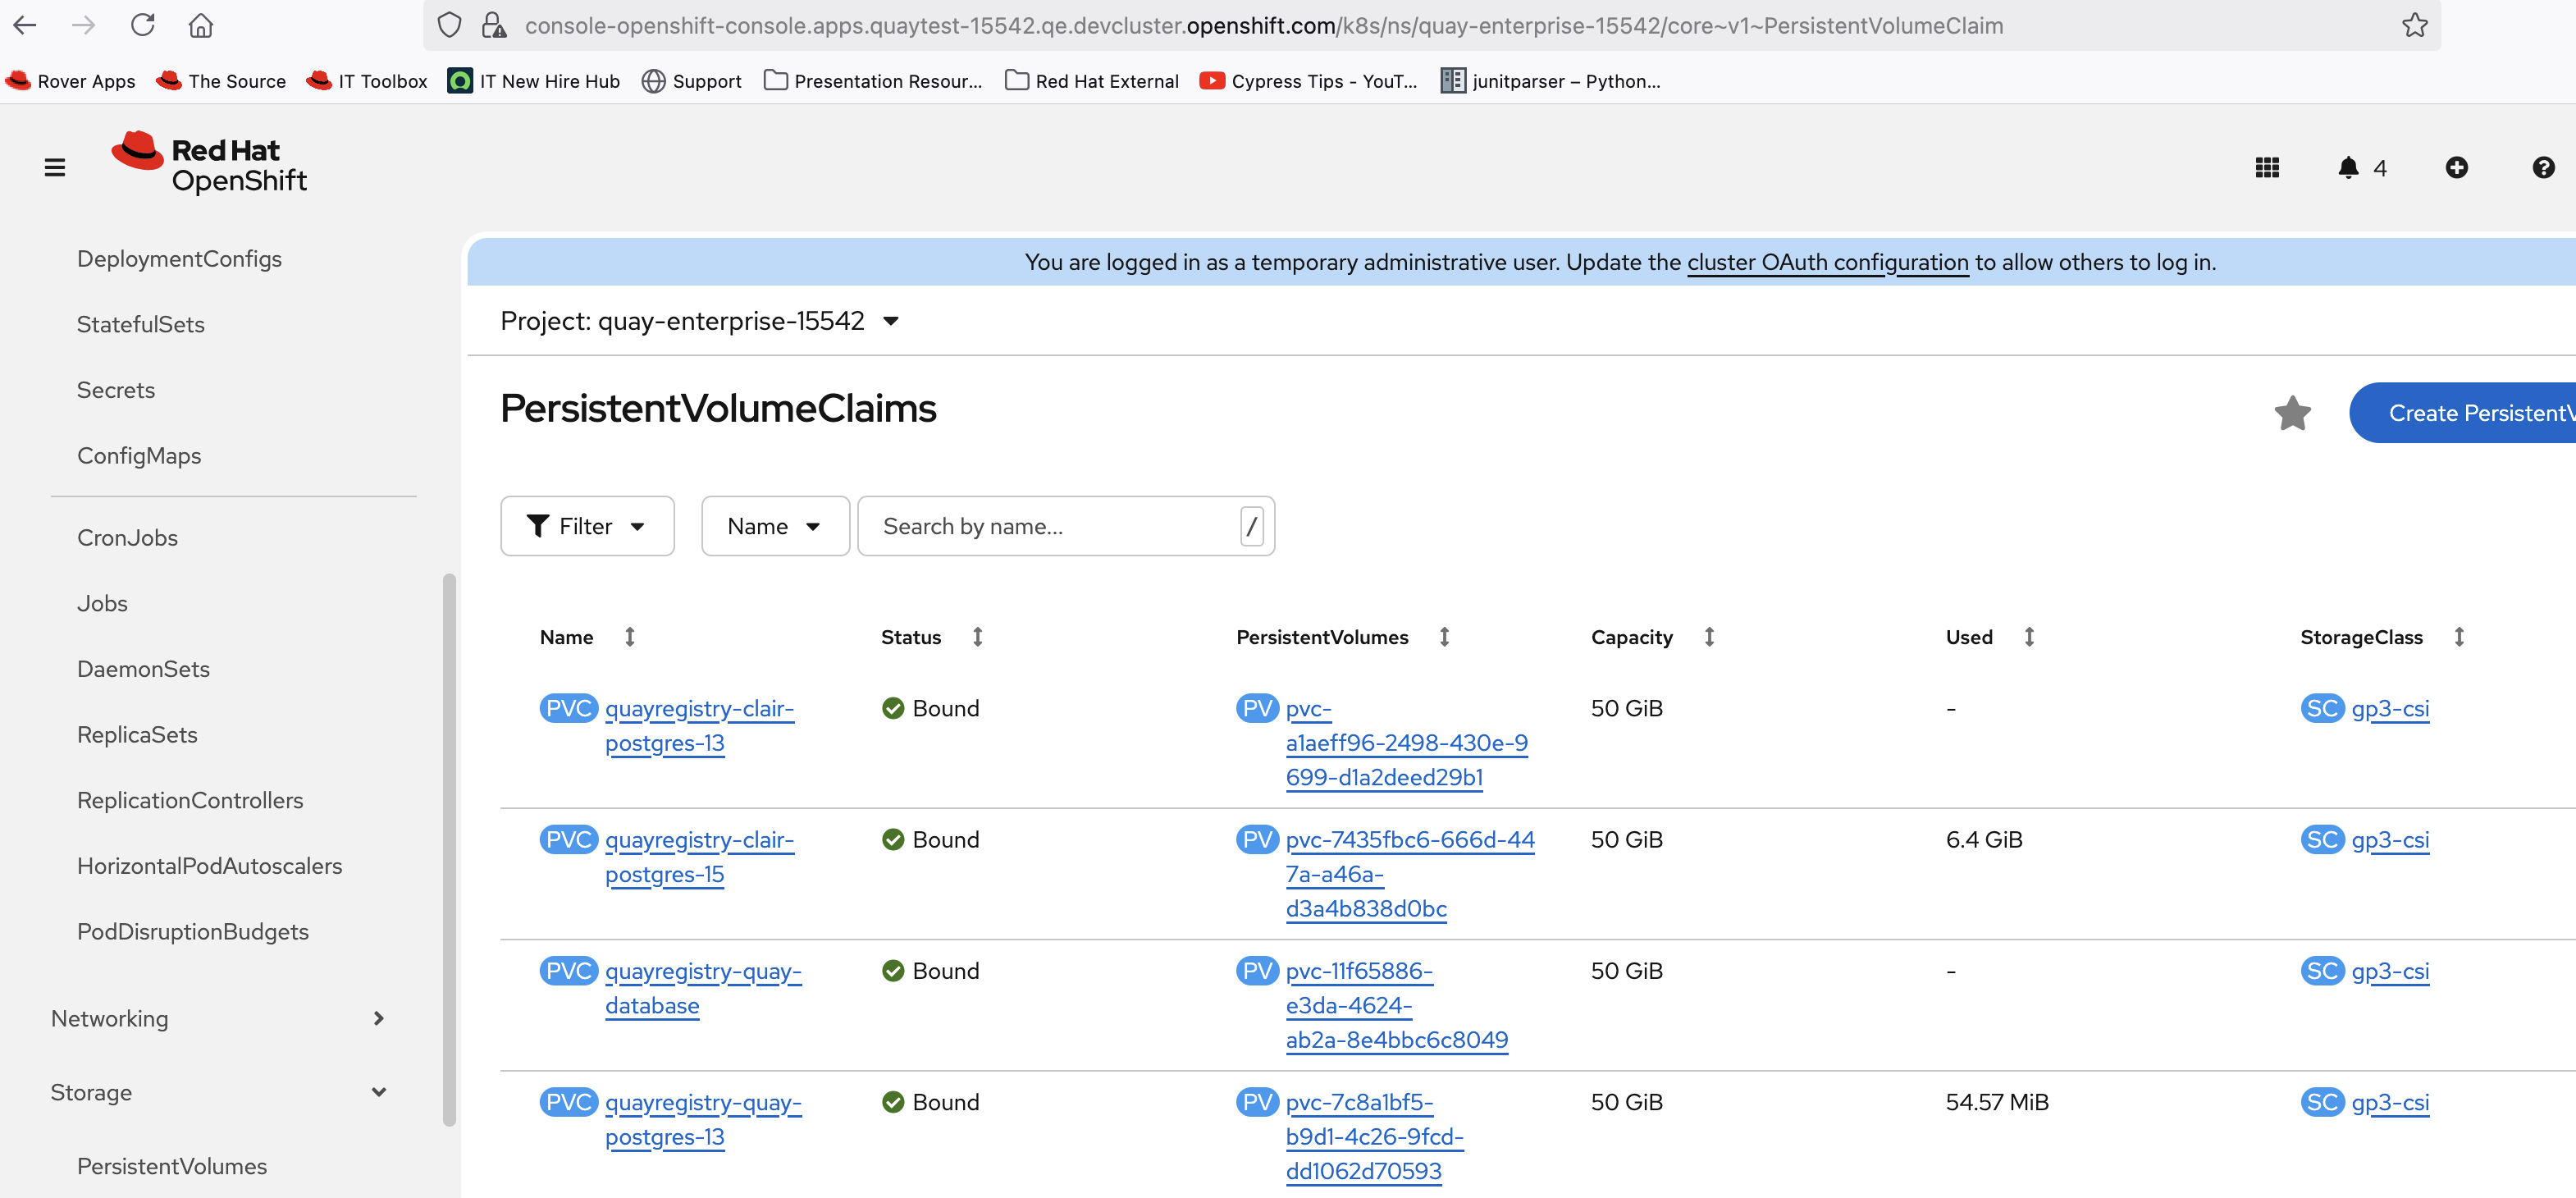Sort the table by Name column
The width and height of the screenshot is (2576, 1198).
567,637
